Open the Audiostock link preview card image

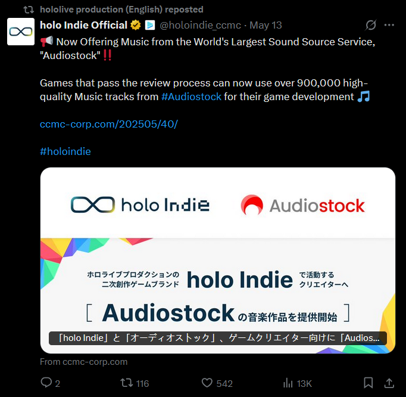coord(218,260)
